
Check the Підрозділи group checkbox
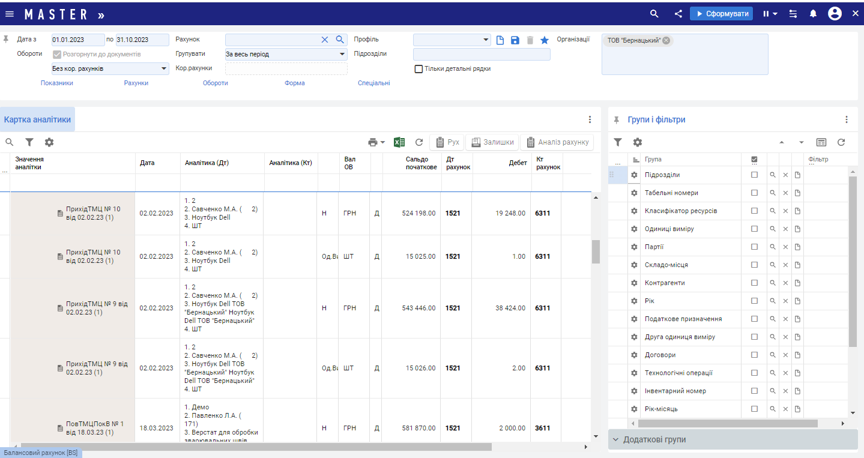(755, 175)
